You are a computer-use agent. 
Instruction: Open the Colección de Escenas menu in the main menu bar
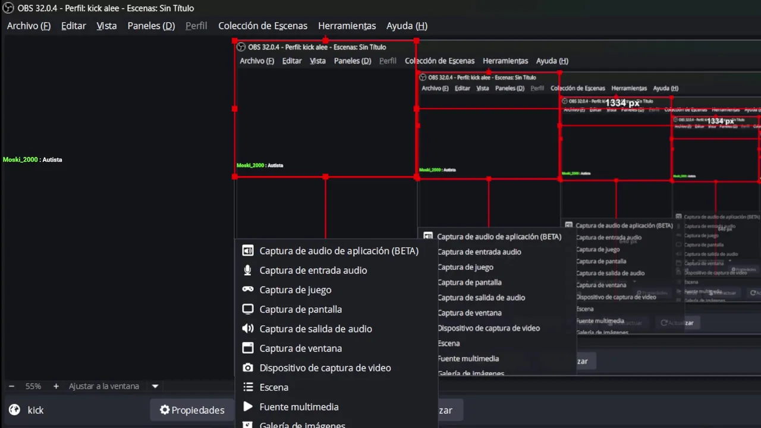pyautogui.click(x=263, y=26)
